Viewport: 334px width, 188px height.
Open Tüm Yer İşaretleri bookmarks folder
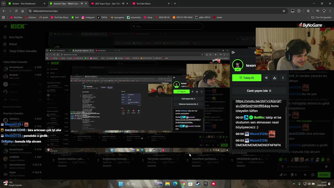[321, 17]
